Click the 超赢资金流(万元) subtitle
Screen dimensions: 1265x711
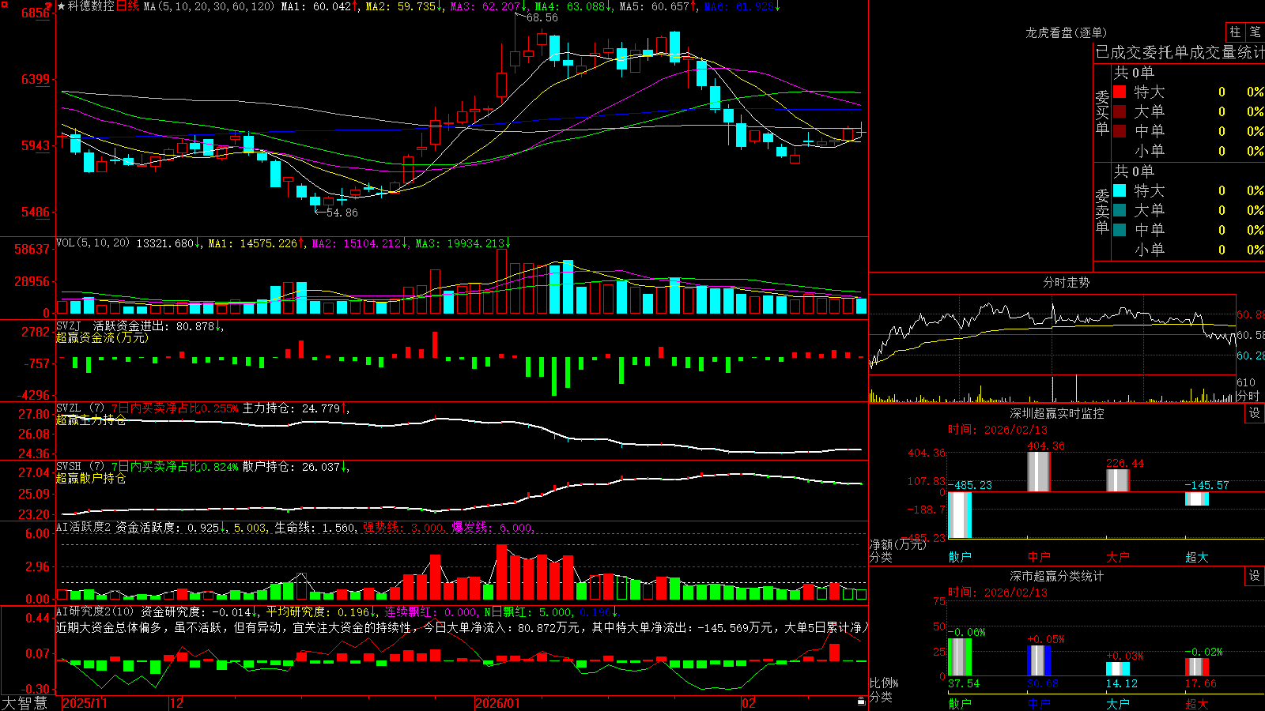click(102, 337)
